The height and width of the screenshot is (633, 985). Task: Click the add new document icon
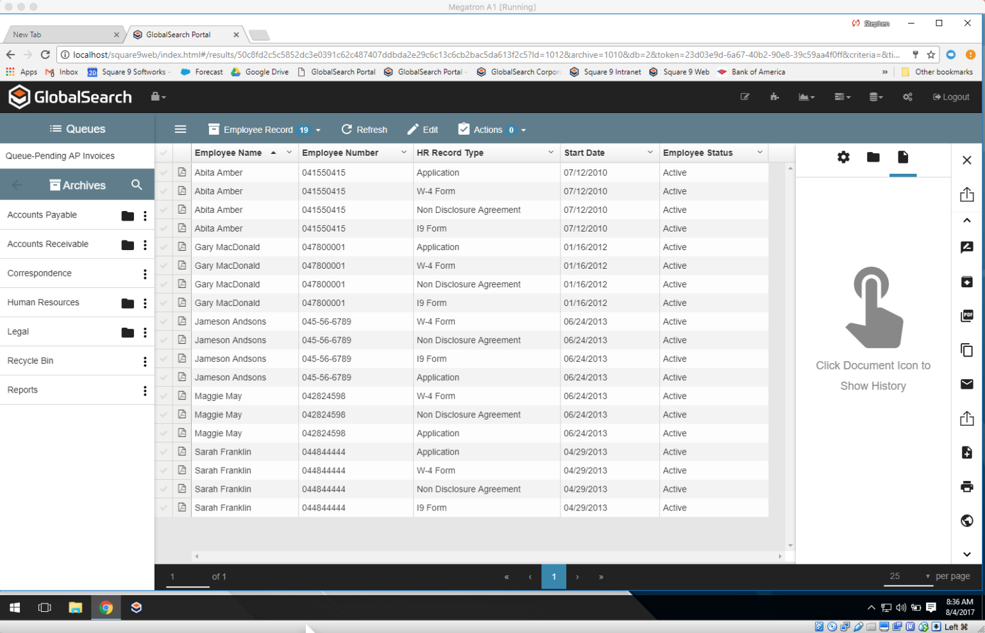click(x=967, y=453)
